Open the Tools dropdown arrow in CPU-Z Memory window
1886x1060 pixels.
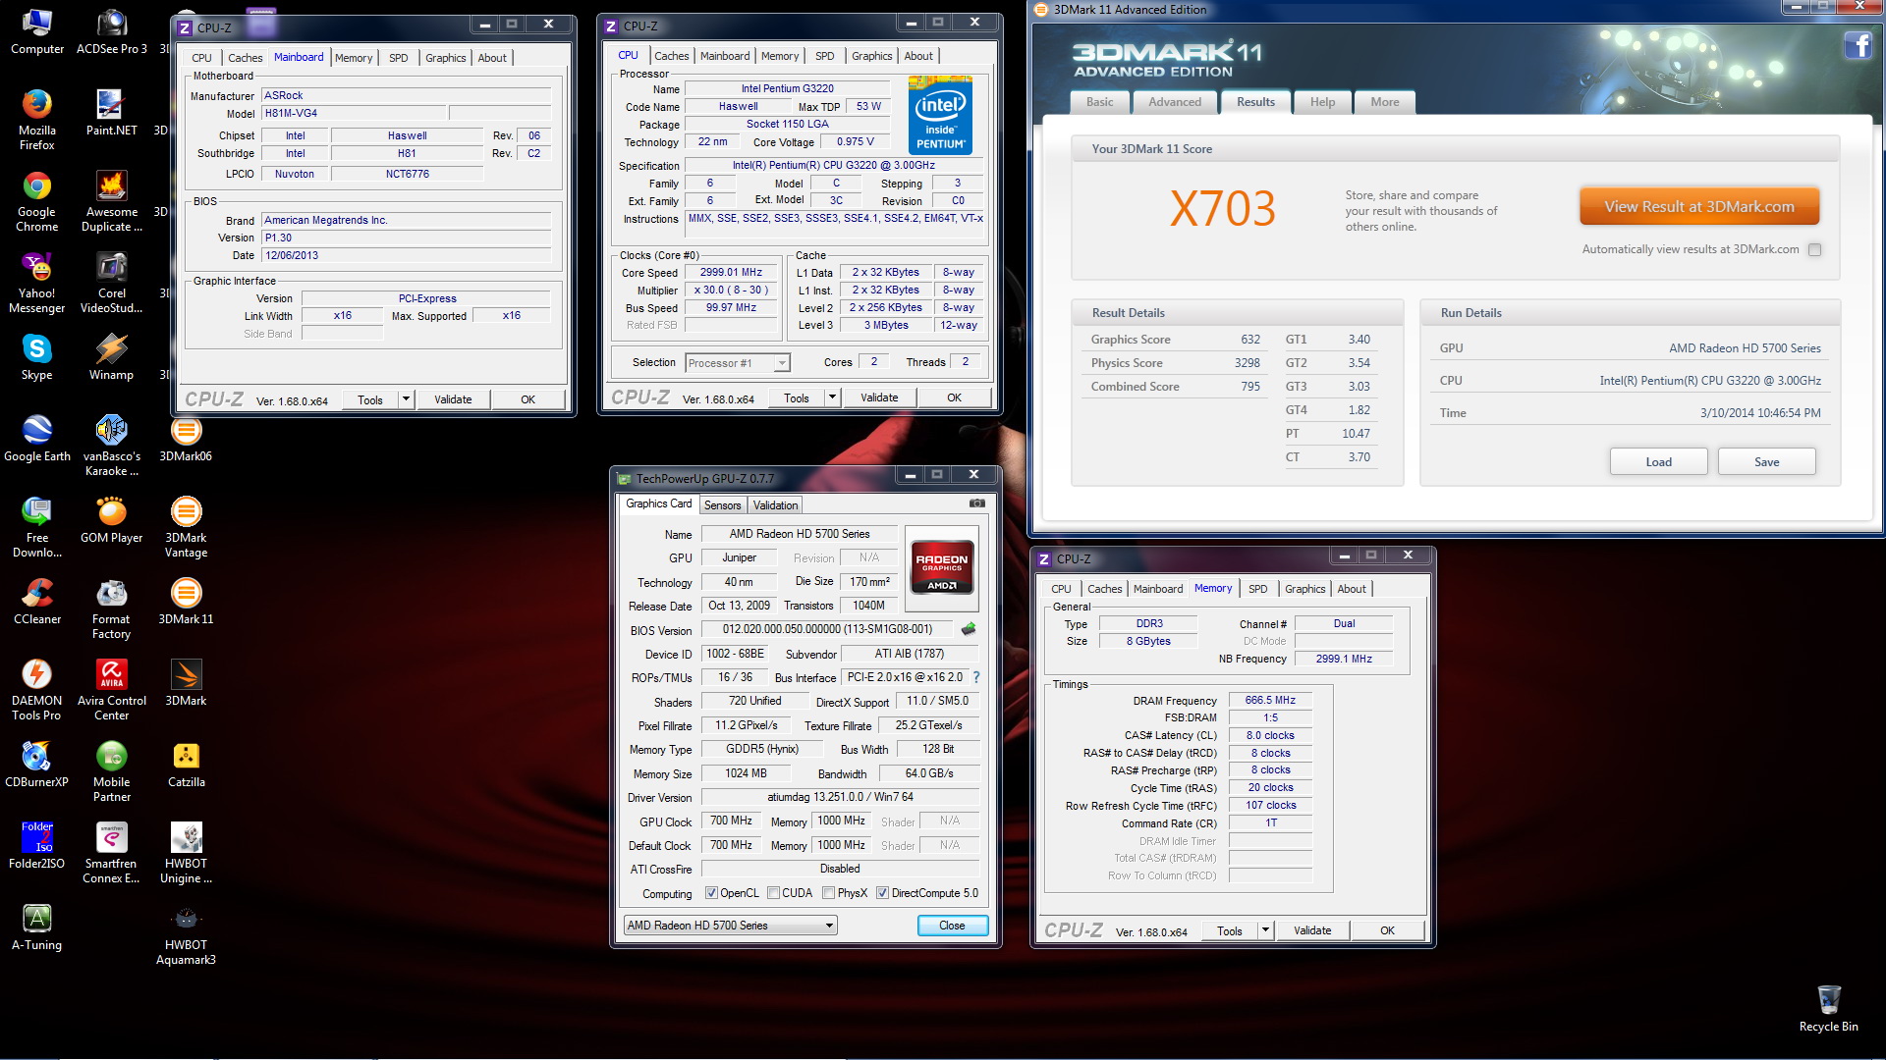click(1265, 930)
